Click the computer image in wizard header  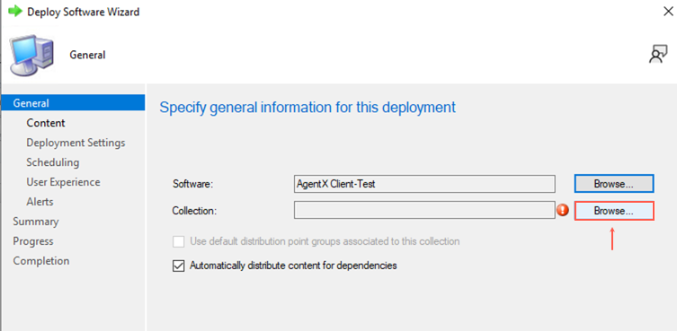coord(31,56)
